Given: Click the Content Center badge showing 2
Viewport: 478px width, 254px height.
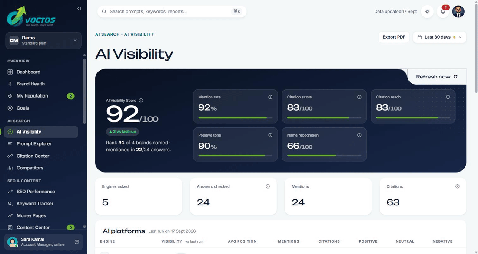Looking at the screenshot, I should click(71, 228).
